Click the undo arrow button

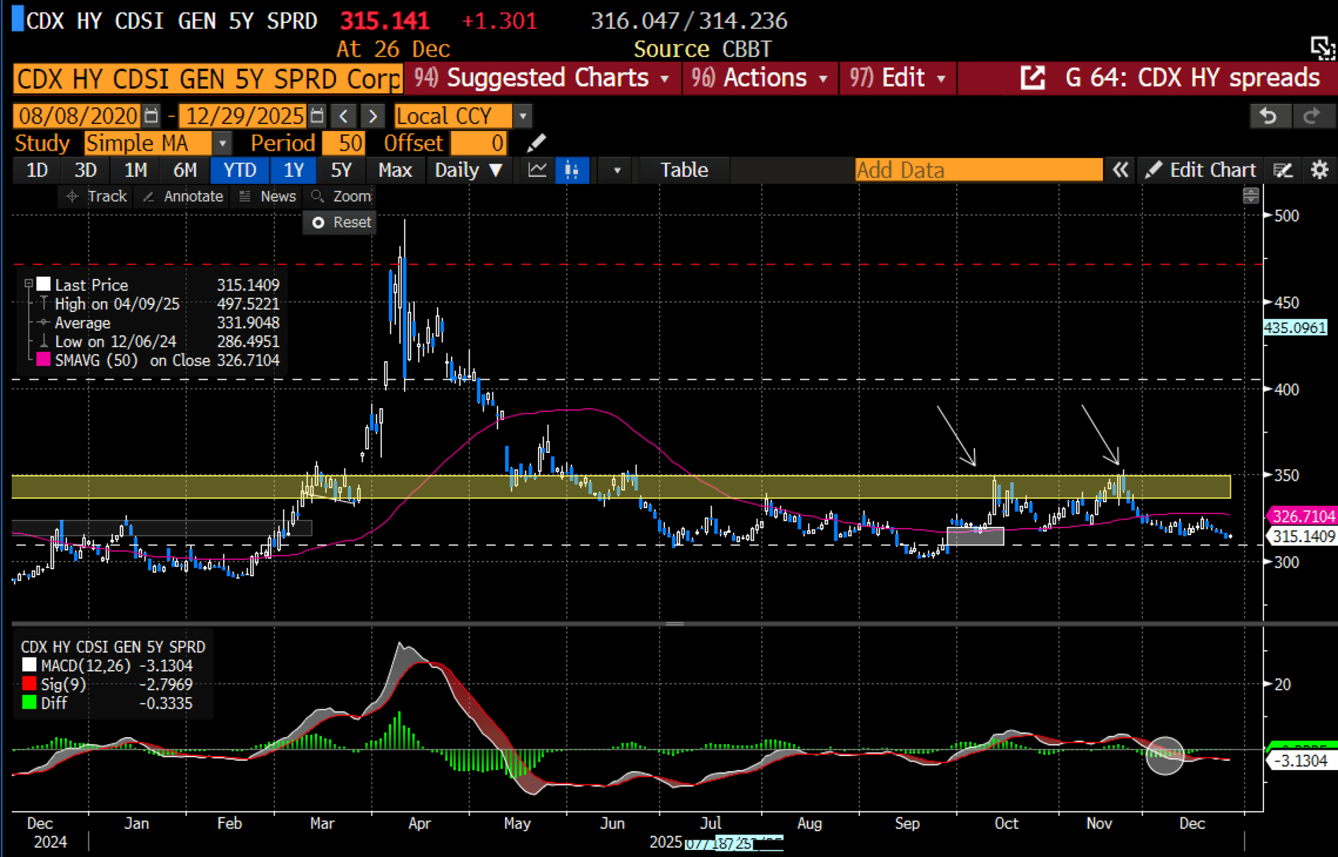[1270, 116]
